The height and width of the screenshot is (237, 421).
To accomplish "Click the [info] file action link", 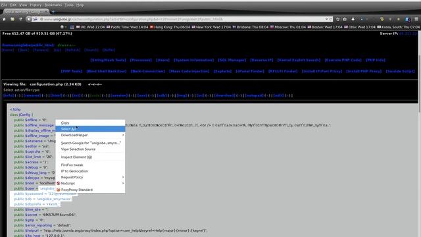I will coord(9,95).
